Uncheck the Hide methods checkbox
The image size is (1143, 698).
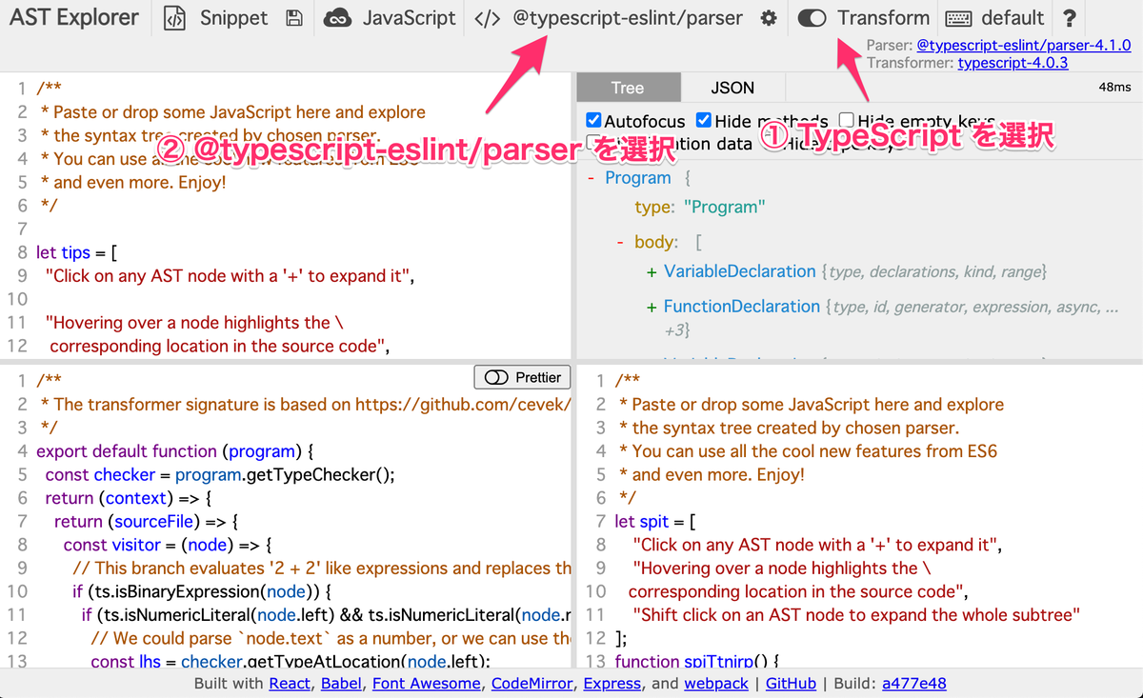click(704, 121)
